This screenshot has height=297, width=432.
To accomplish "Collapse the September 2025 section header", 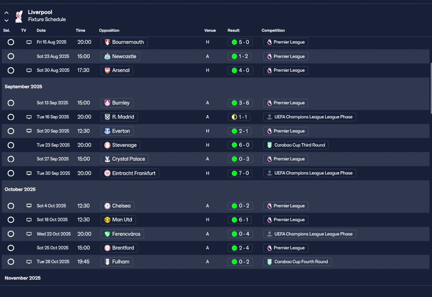I will (24, 87).
